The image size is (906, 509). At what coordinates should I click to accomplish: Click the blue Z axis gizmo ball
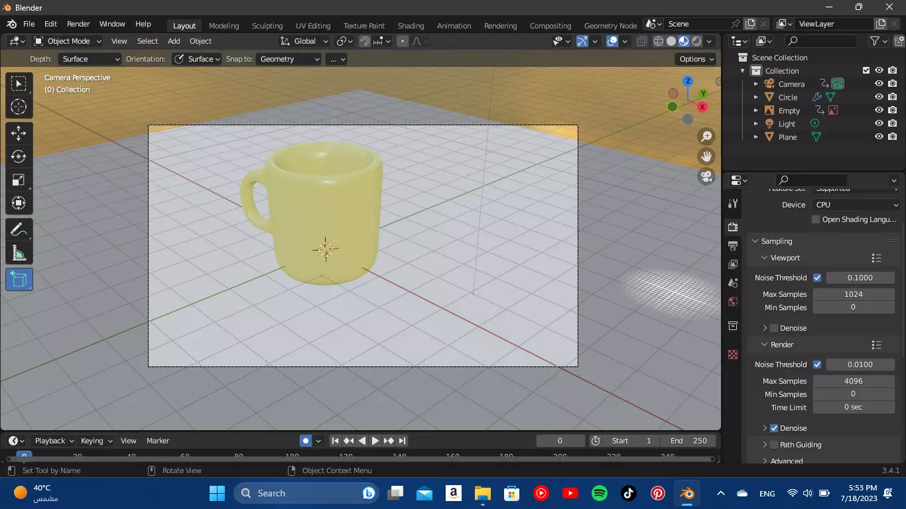(688, 81)
